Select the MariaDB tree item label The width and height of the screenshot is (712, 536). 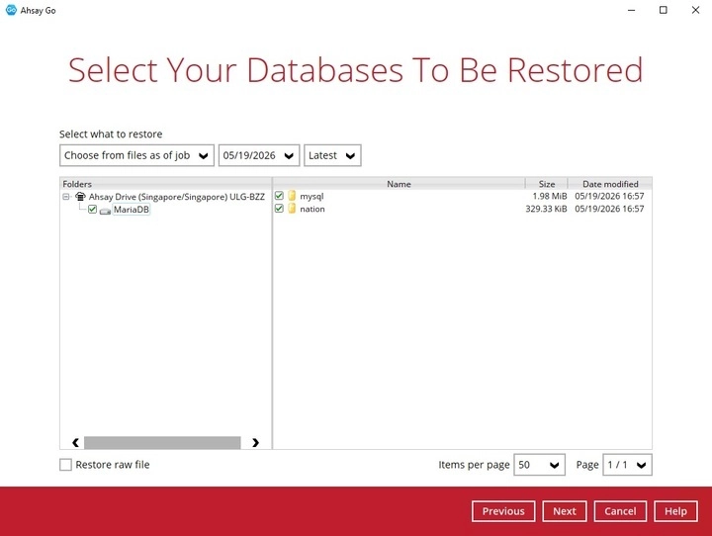pyautogui.click(x=132, y=210)
